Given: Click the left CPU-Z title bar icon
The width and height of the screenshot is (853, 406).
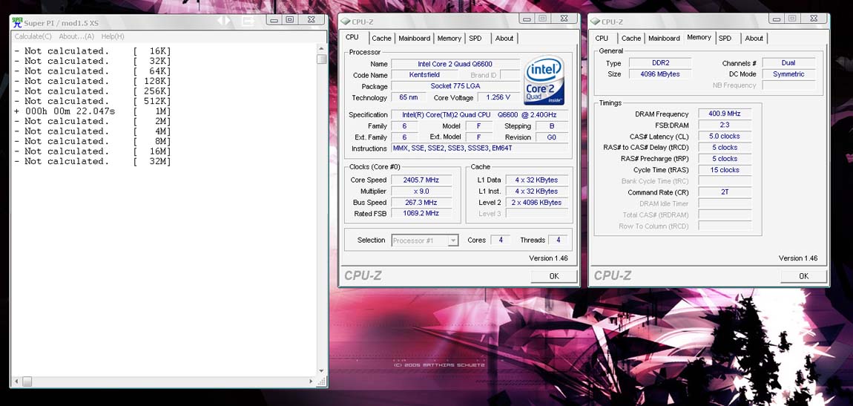Looking at the screenshot, I should (345, 22).
